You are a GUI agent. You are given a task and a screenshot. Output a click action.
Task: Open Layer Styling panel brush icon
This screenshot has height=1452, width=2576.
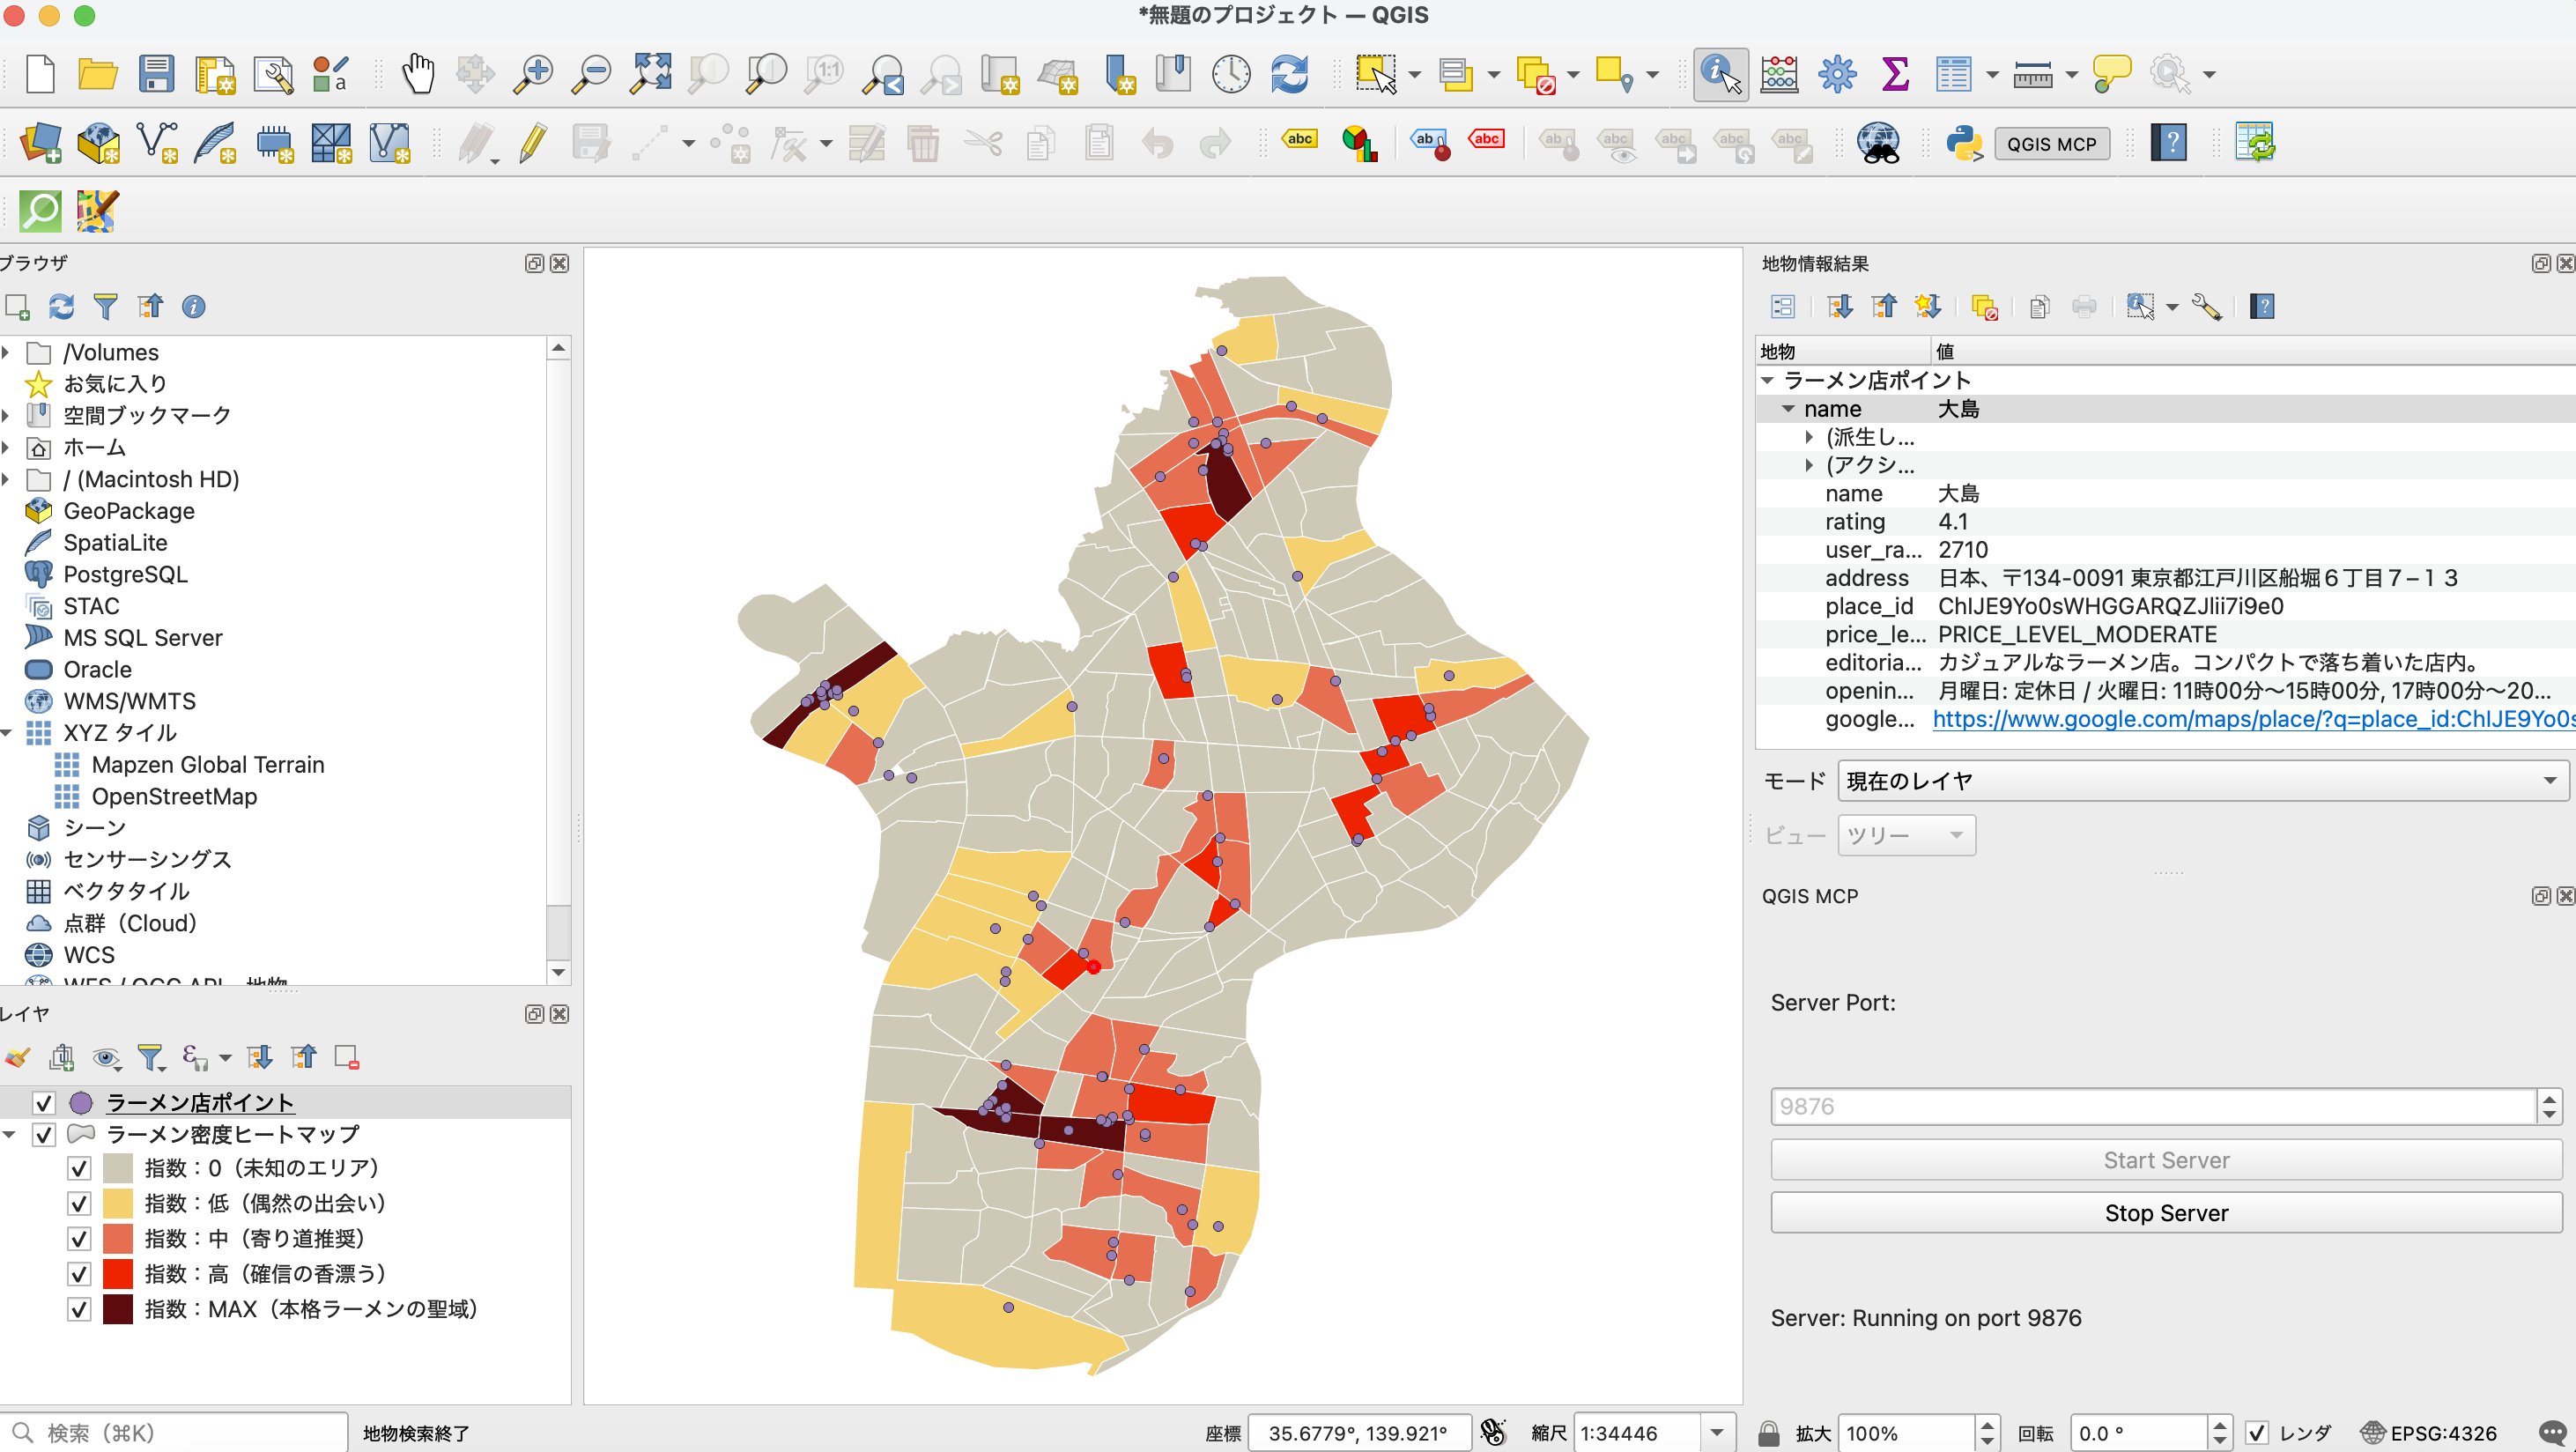click(17, 1057)
